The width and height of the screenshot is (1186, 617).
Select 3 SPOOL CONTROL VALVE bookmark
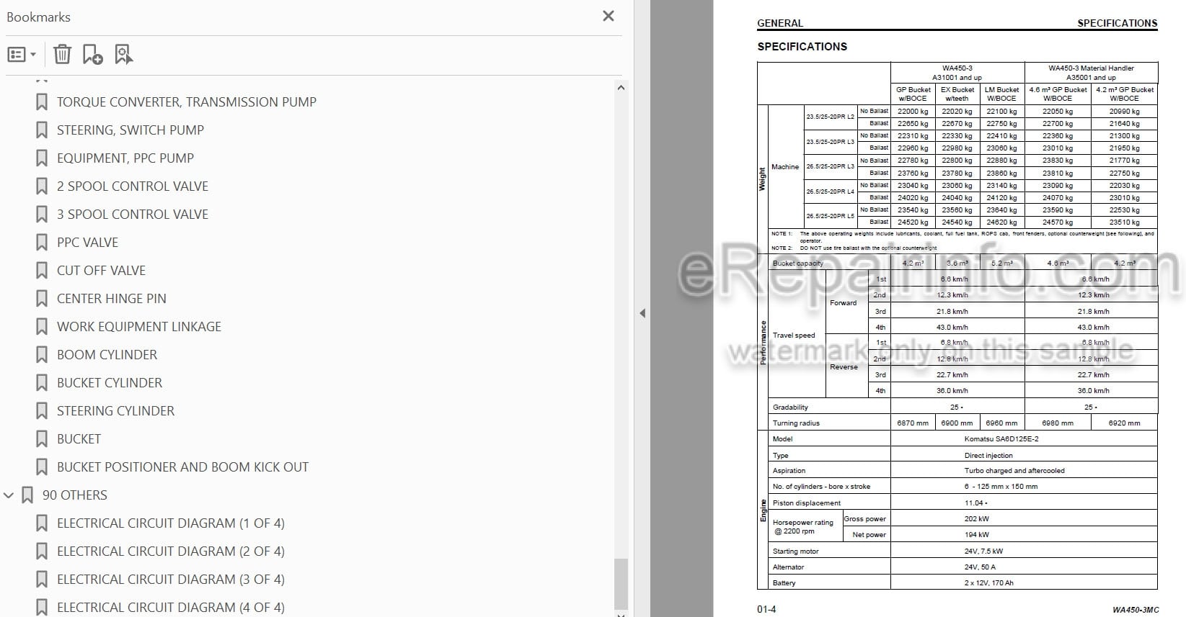[133, 215]
